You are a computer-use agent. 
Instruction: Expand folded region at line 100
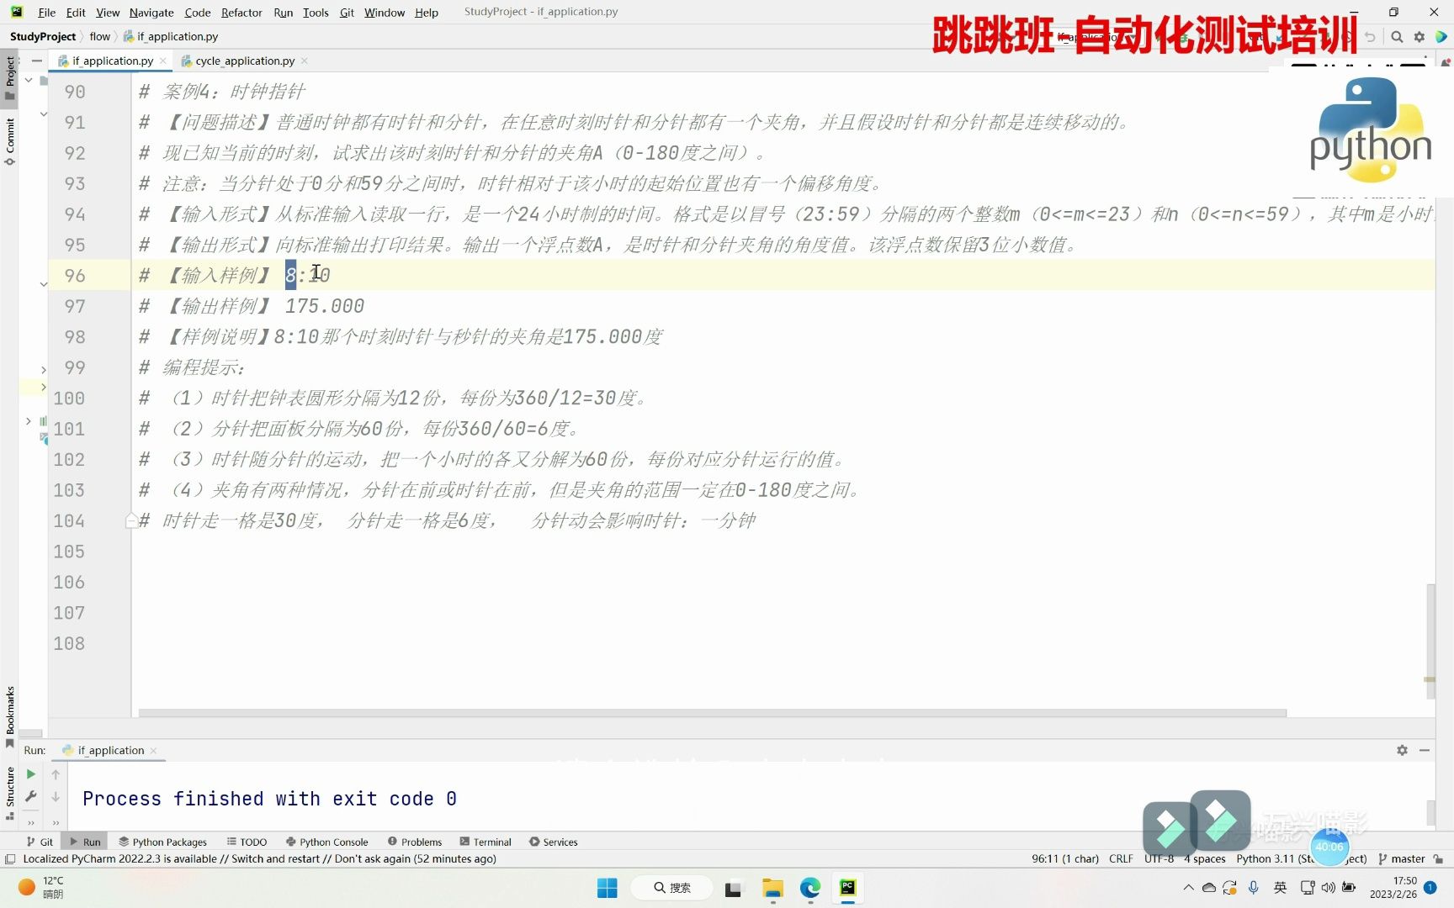44,387
